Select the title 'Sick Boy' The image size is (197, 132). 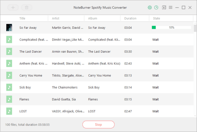(x=25, y=87)
